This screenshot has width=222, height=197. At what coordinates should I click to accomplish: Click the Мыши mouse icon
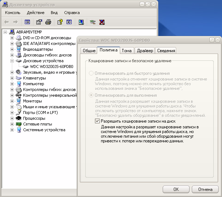pyautogui.click(x=19, y=107)
